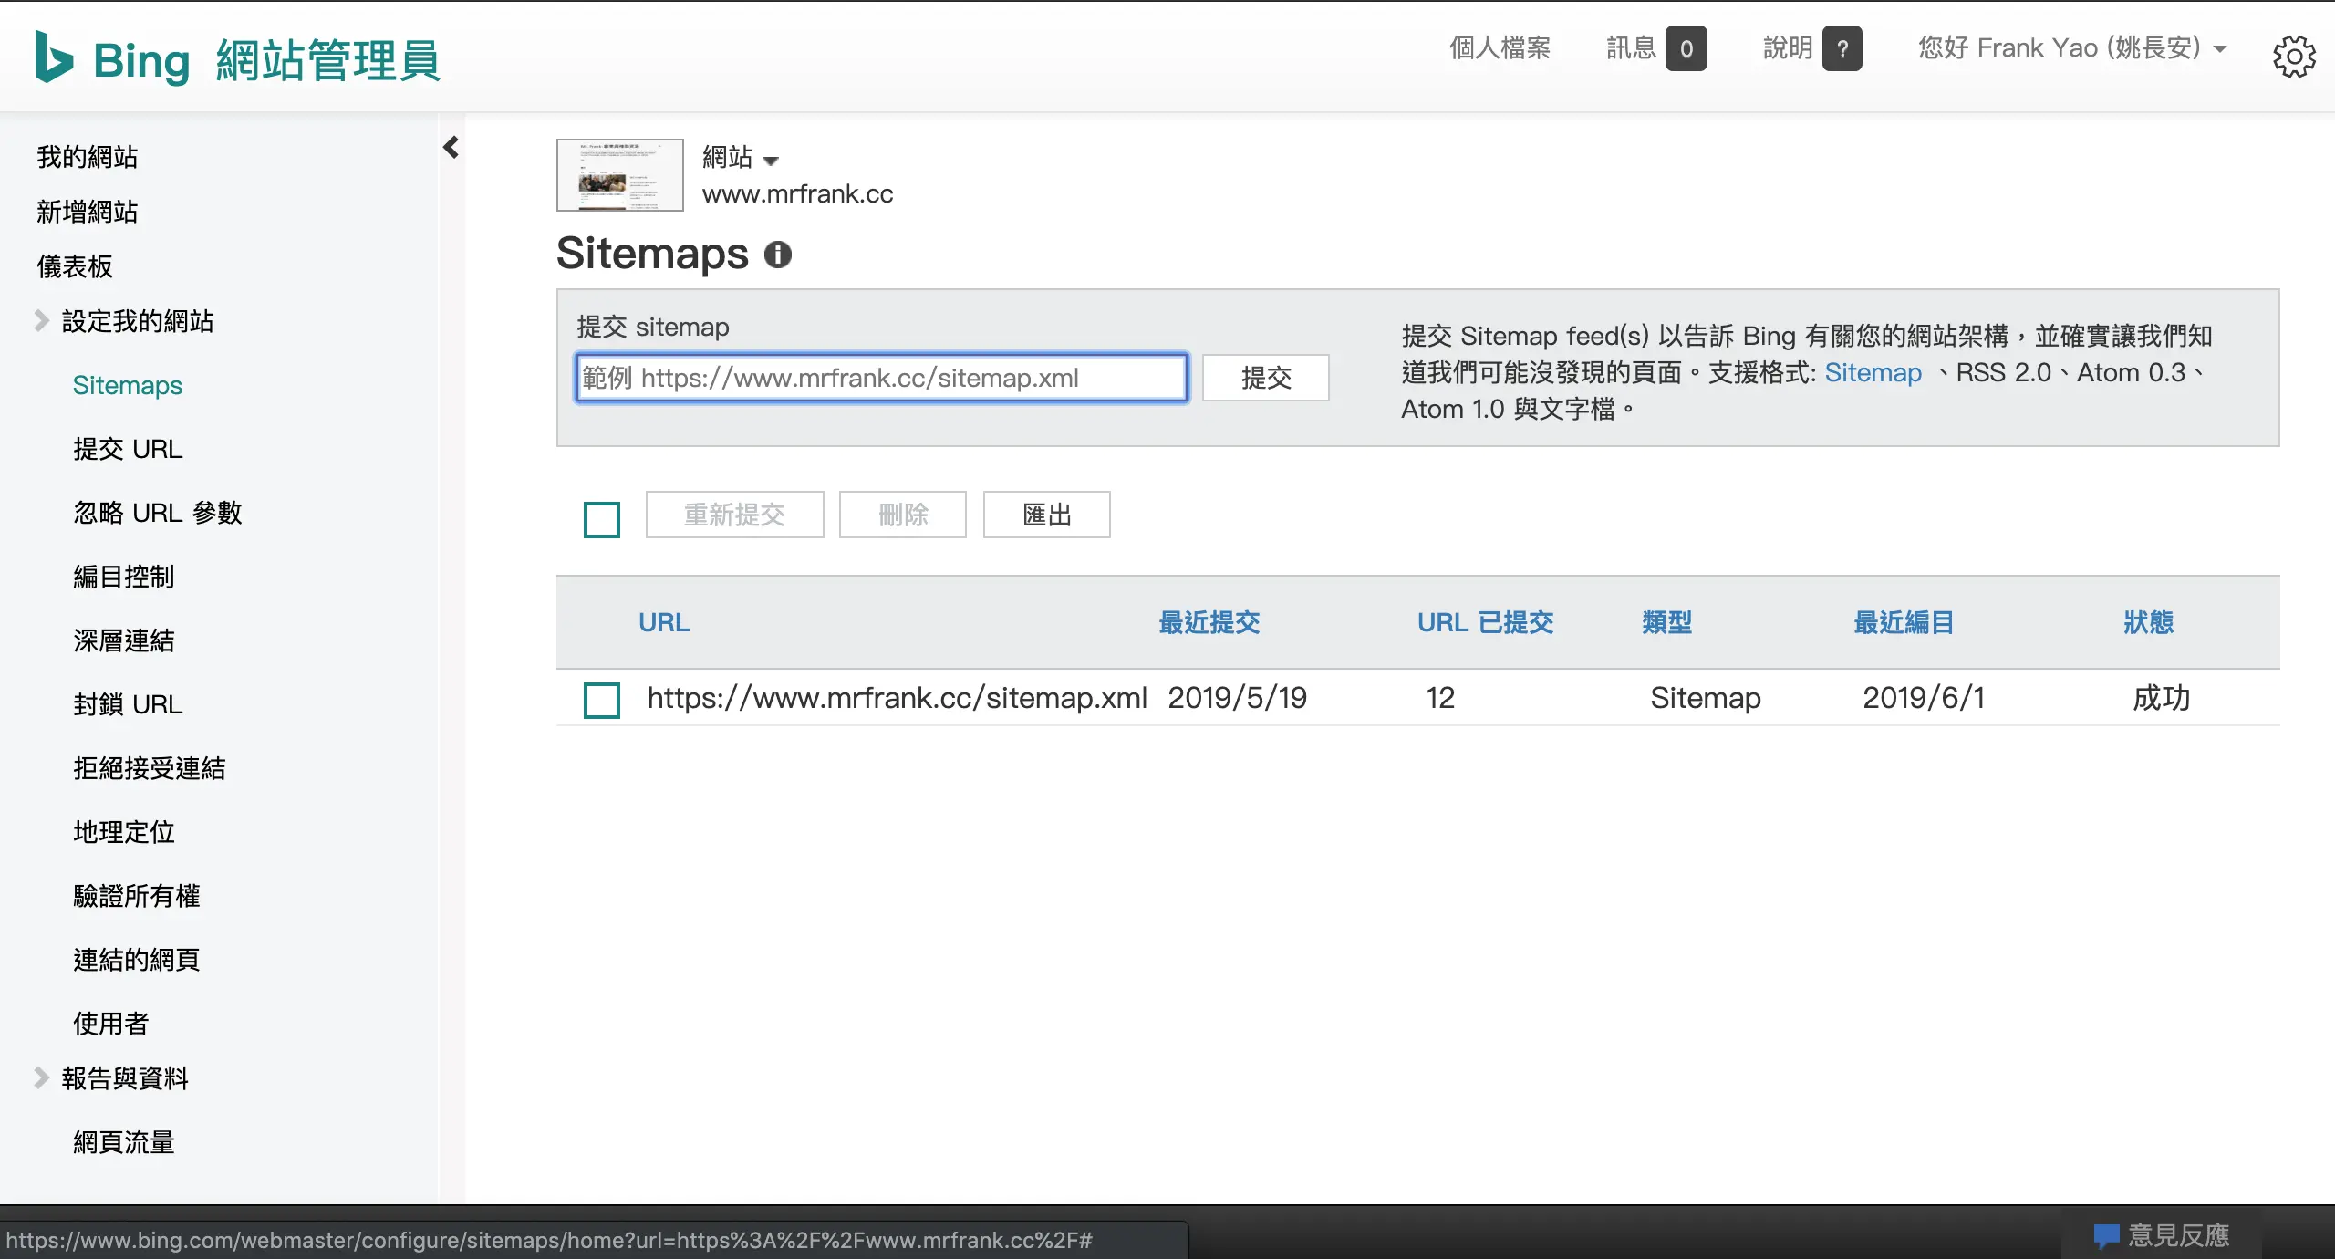Open the settings gear icon
The image size is (2335, 1259).
(x=2294, y=57)
